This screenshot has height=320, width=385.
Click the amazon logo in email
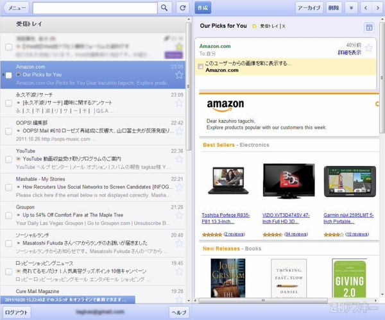[x=225, y=105]
